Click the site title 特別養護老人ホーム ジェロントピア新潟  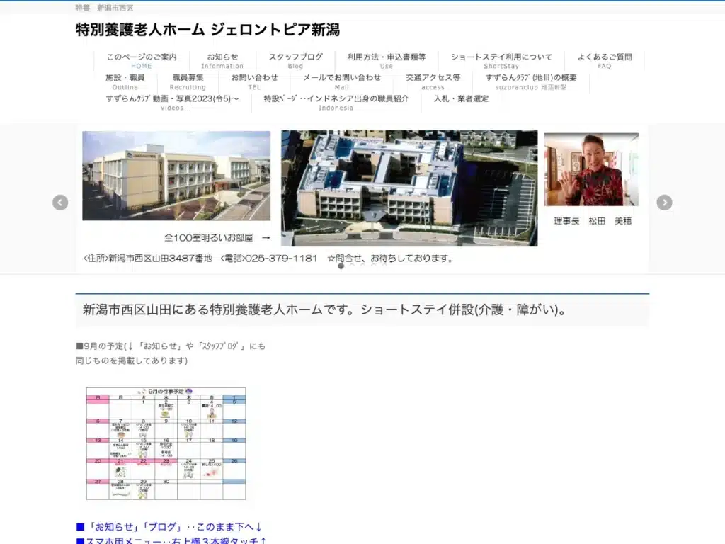point(207,30)
